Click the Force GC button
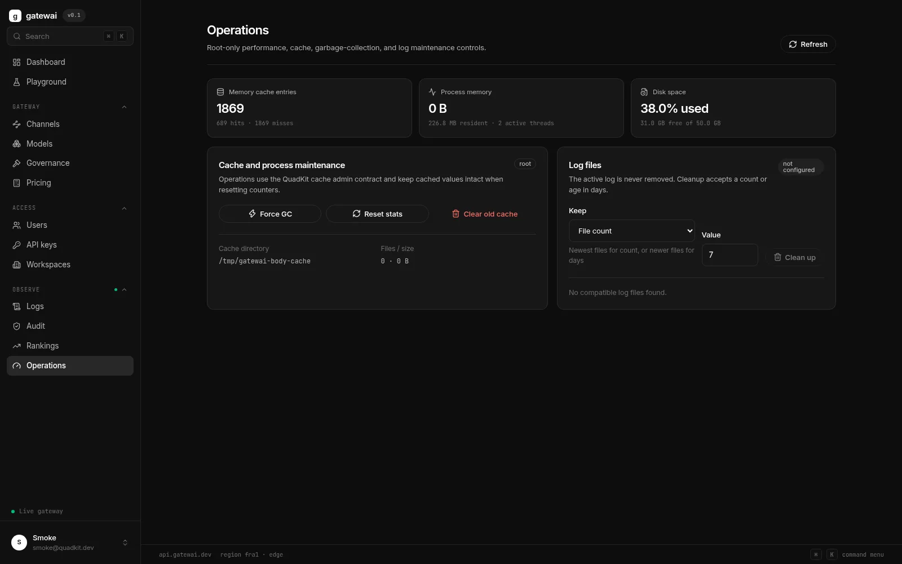 270,214
